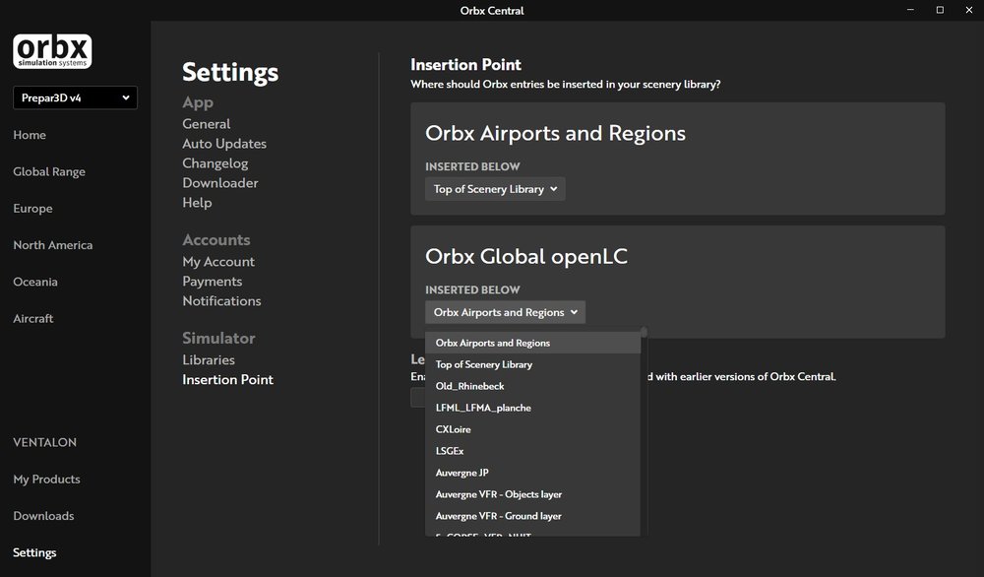Open the North America product list
This screenshot has width=984, height=577.
click(53, 245)
